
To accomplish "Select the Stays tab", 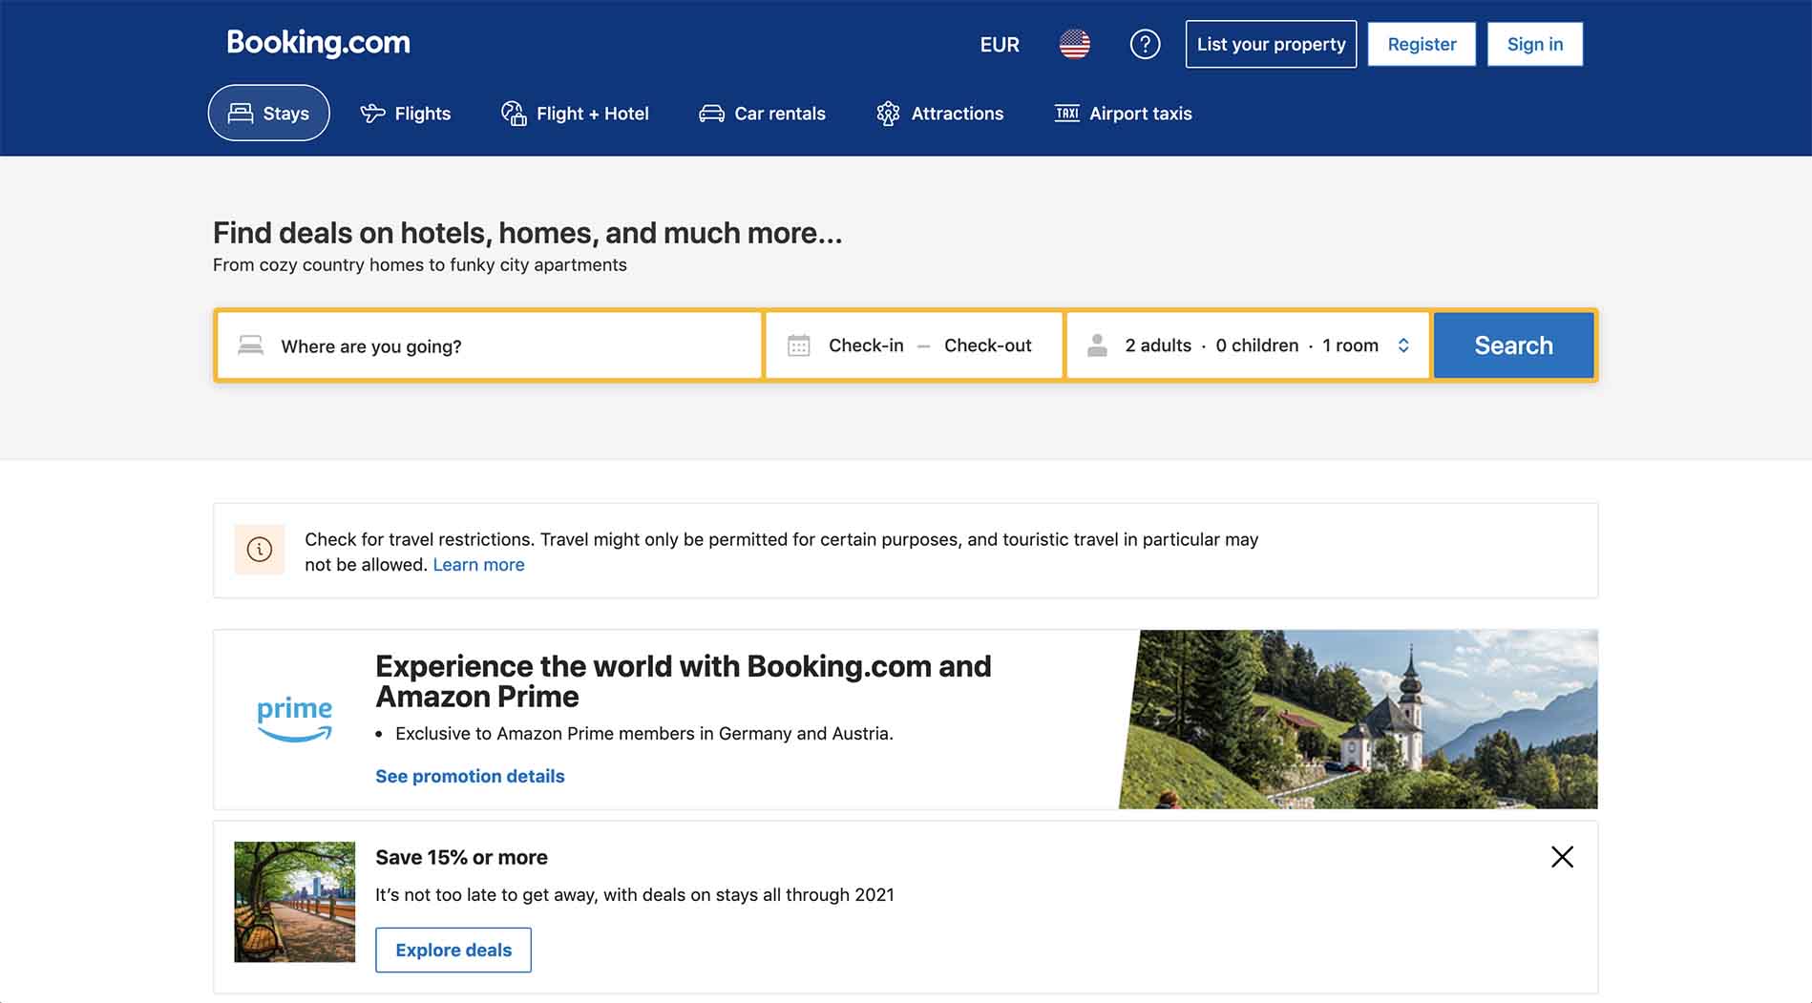I will pos(268,113).
